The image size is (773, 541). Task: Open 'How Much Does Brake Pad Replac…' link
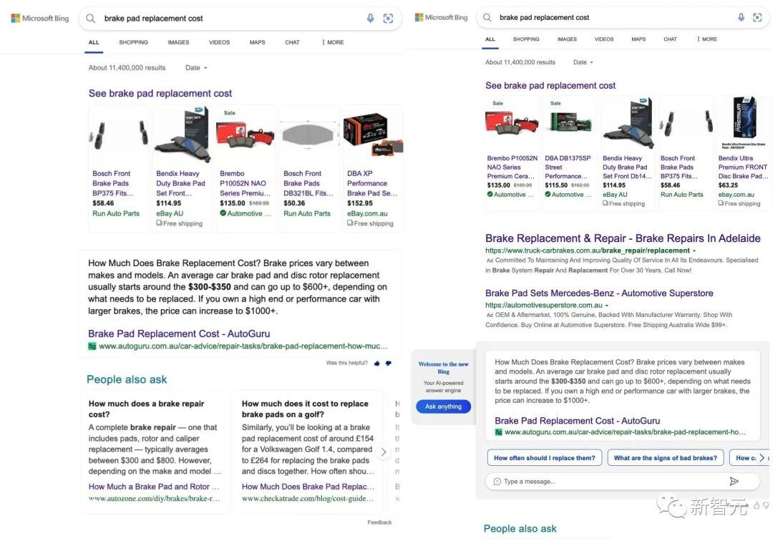[x=308, y=487]
